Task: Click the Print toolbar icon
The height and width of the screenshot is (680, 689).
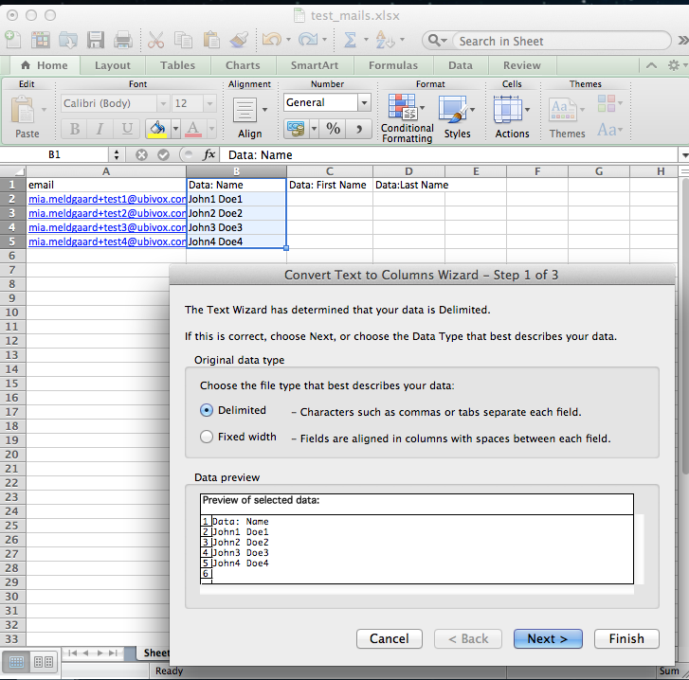Action: tap(123, 40)
